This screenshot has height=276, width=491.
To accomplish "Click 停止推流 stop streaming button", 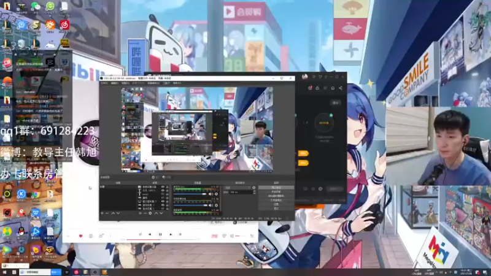I will (276, 188).
